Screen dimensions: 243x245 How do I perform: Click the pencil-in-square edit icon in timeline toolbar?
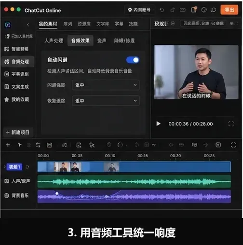tap(79, 145)
